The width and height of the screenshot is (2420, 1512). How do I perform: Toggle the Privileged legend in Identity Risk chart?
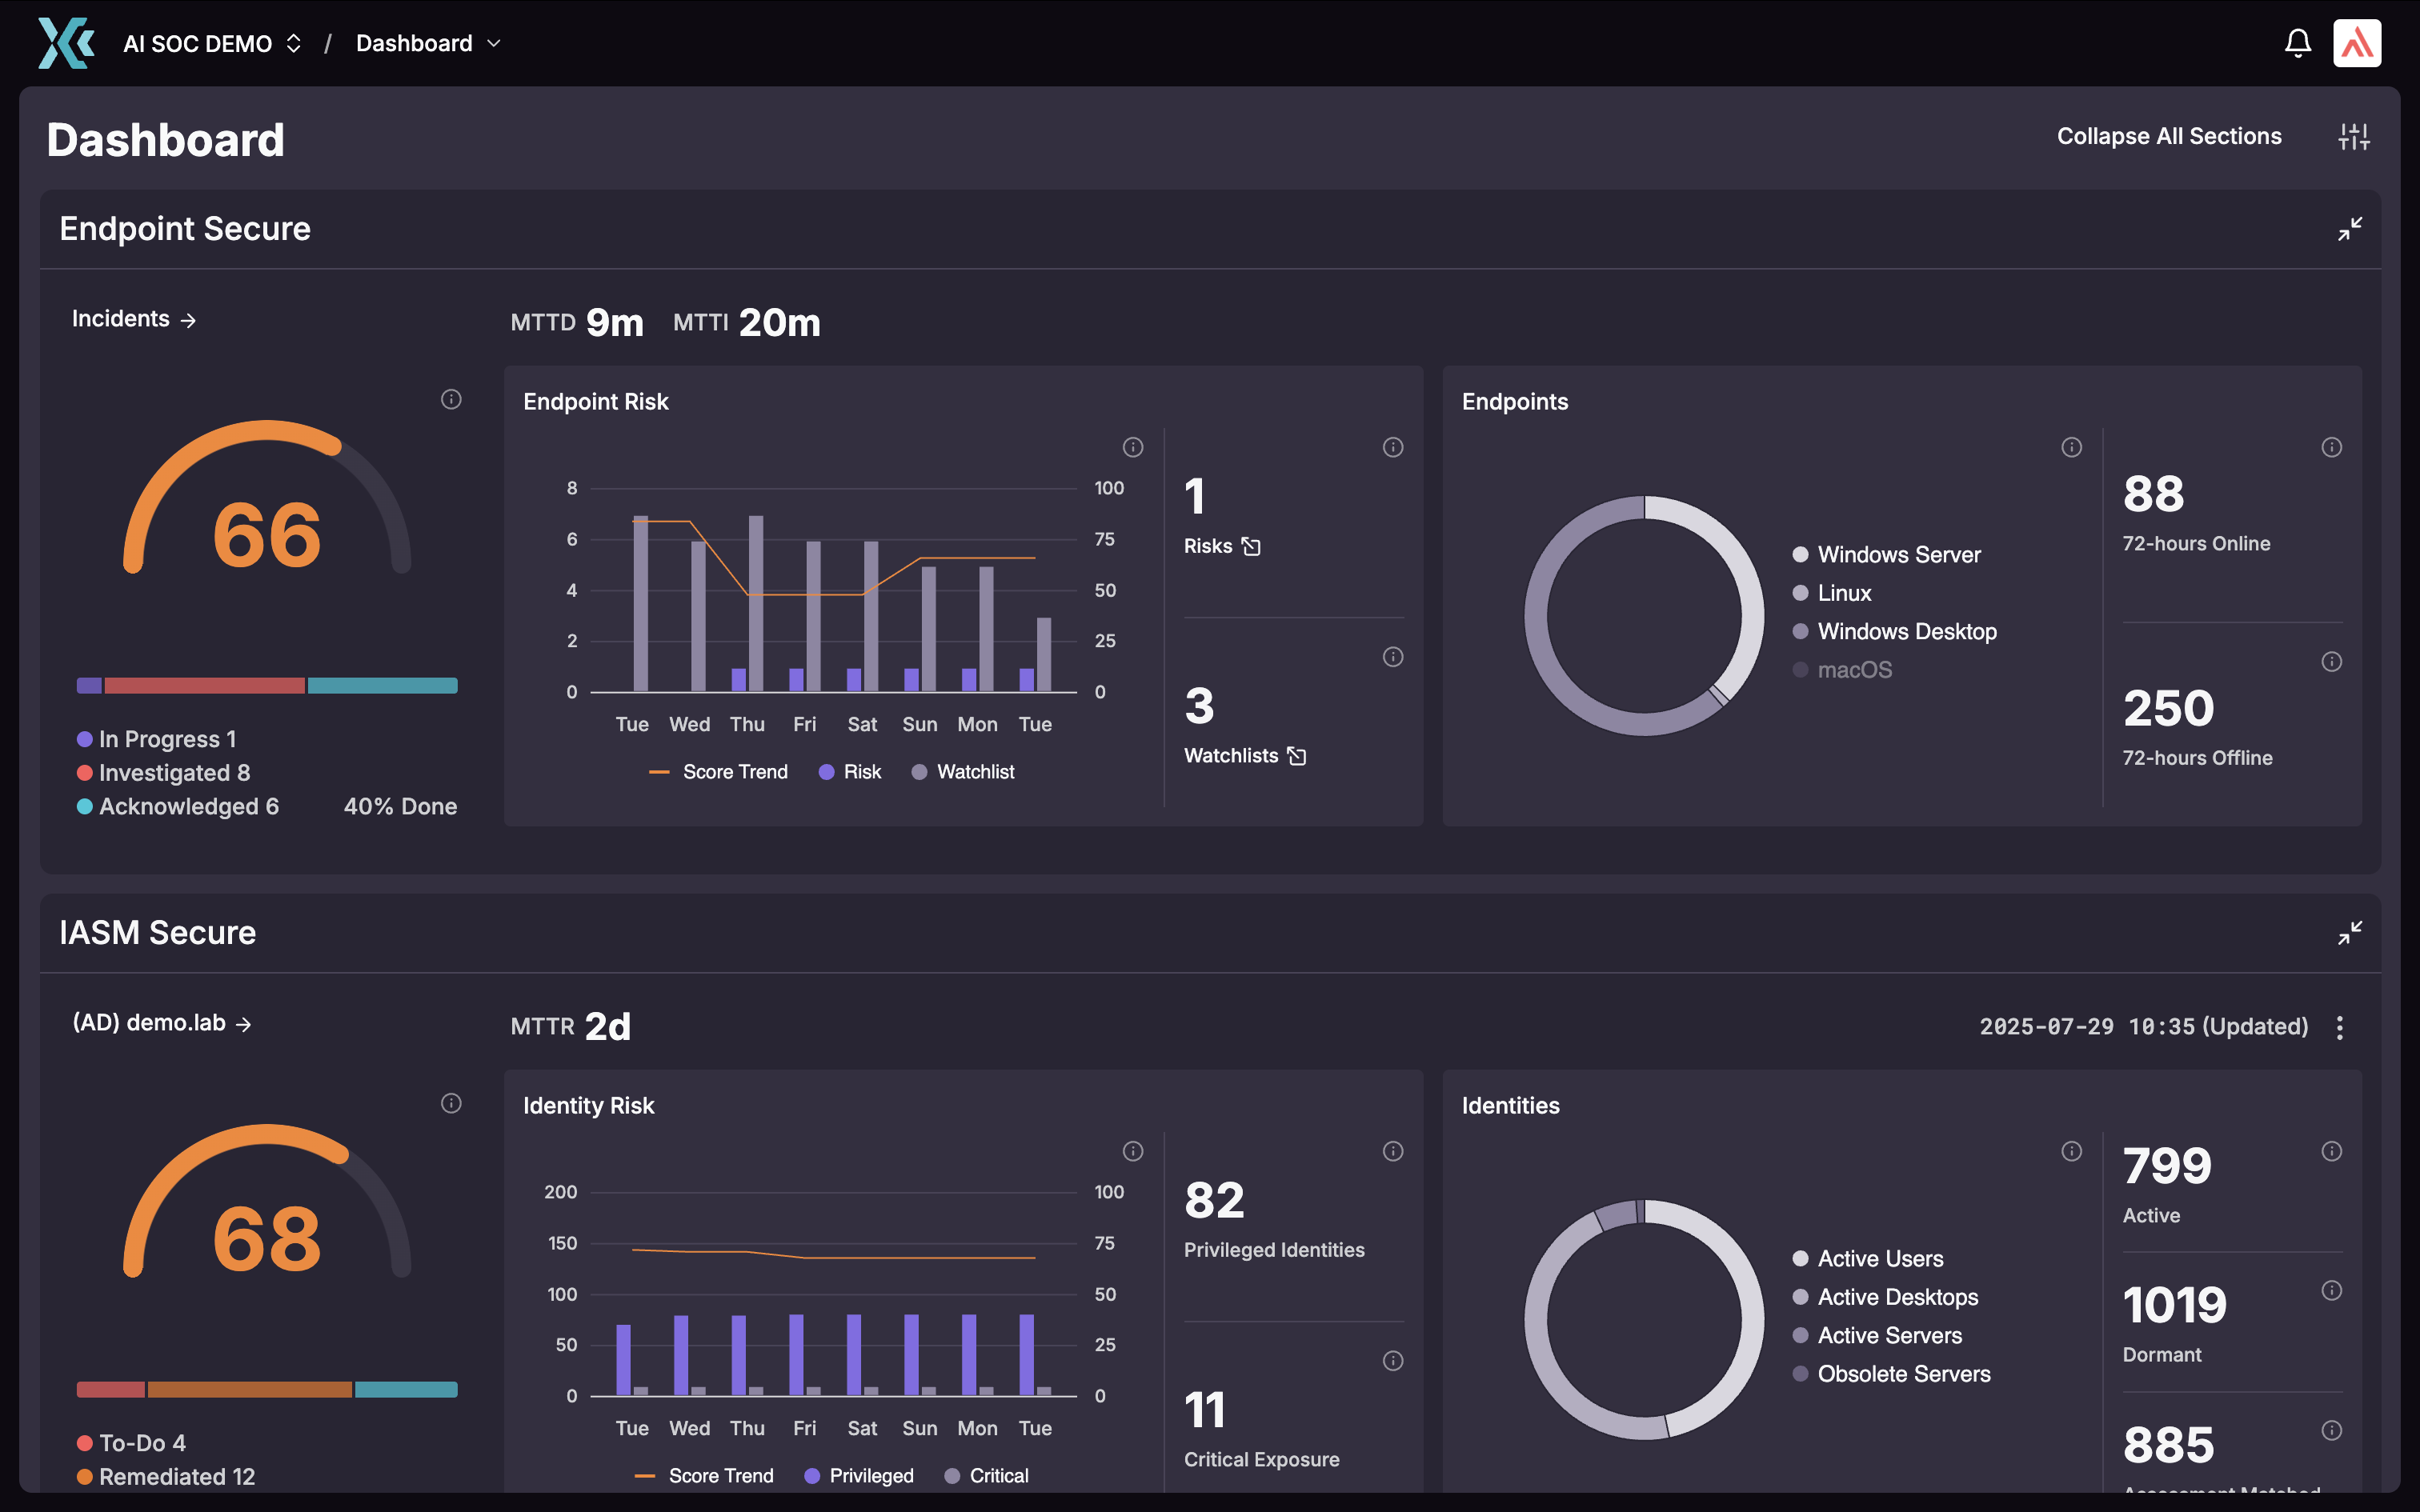tap(860, 1475)
